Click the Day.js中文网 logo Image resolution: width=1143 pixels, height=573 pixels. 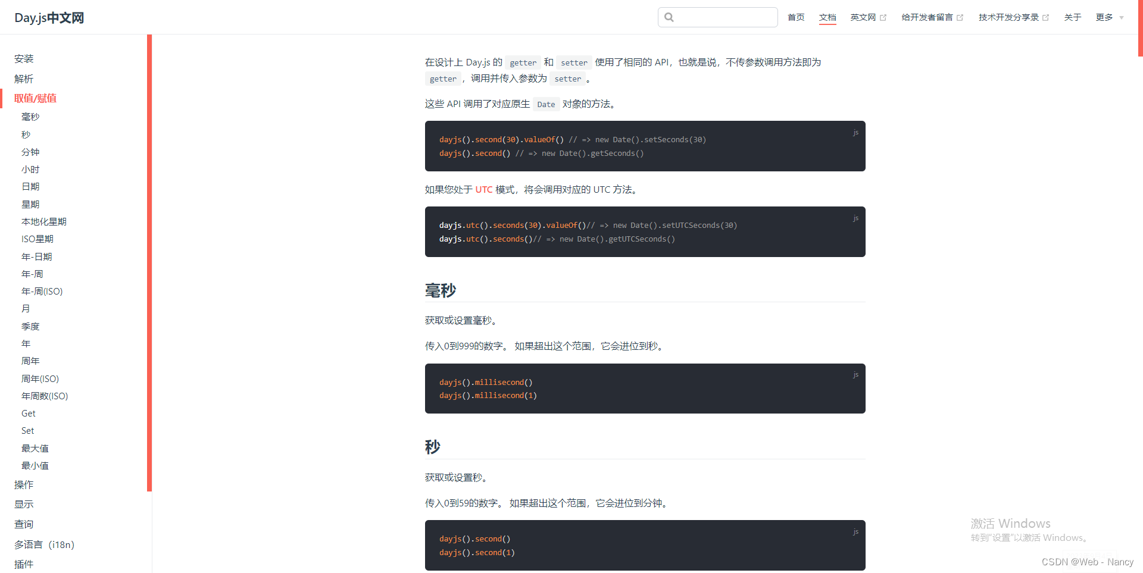click(x=49, y=17)
